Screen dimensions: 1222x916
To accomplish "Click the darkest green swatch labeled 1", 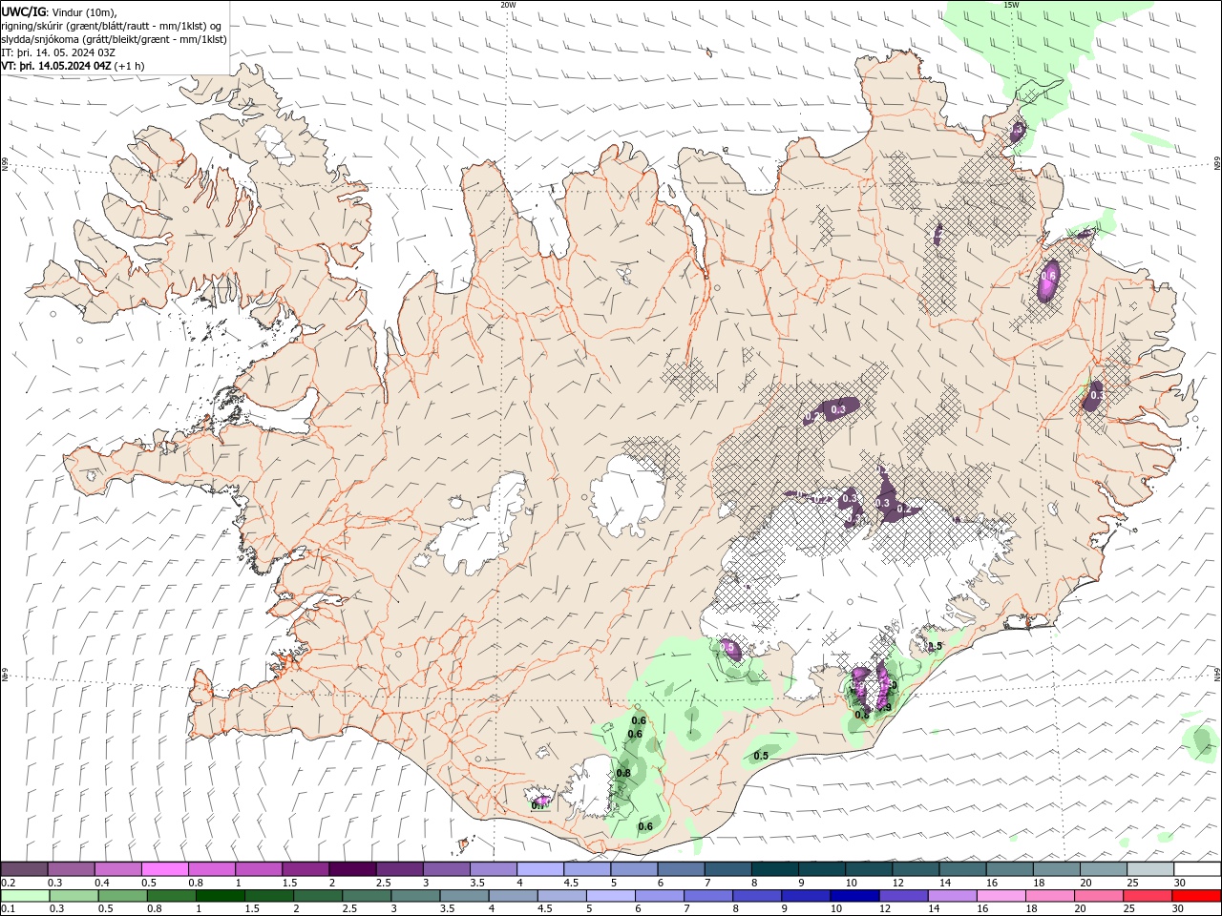I will [x=220, y=896].
